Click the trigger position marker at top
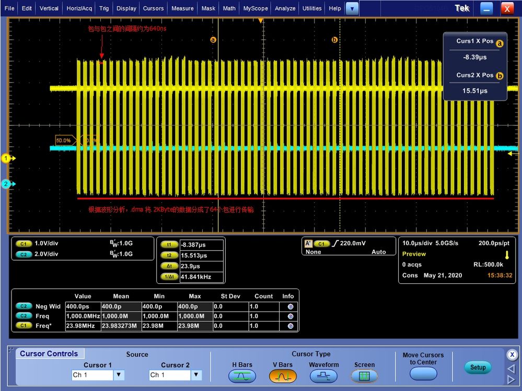522x391 pixels. [261, 21]
